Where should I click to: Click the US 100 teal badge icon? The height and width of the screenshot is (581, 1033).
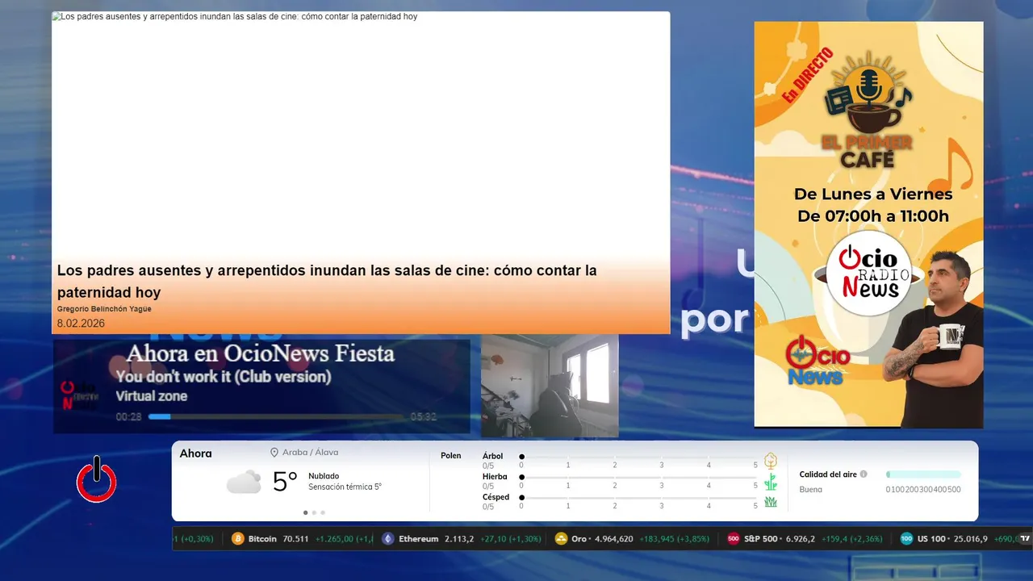point(907,538)
